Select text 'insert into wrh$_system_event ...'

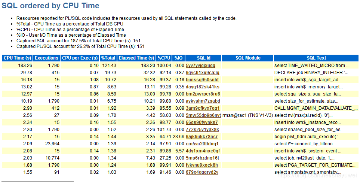[x=308, y=151]
